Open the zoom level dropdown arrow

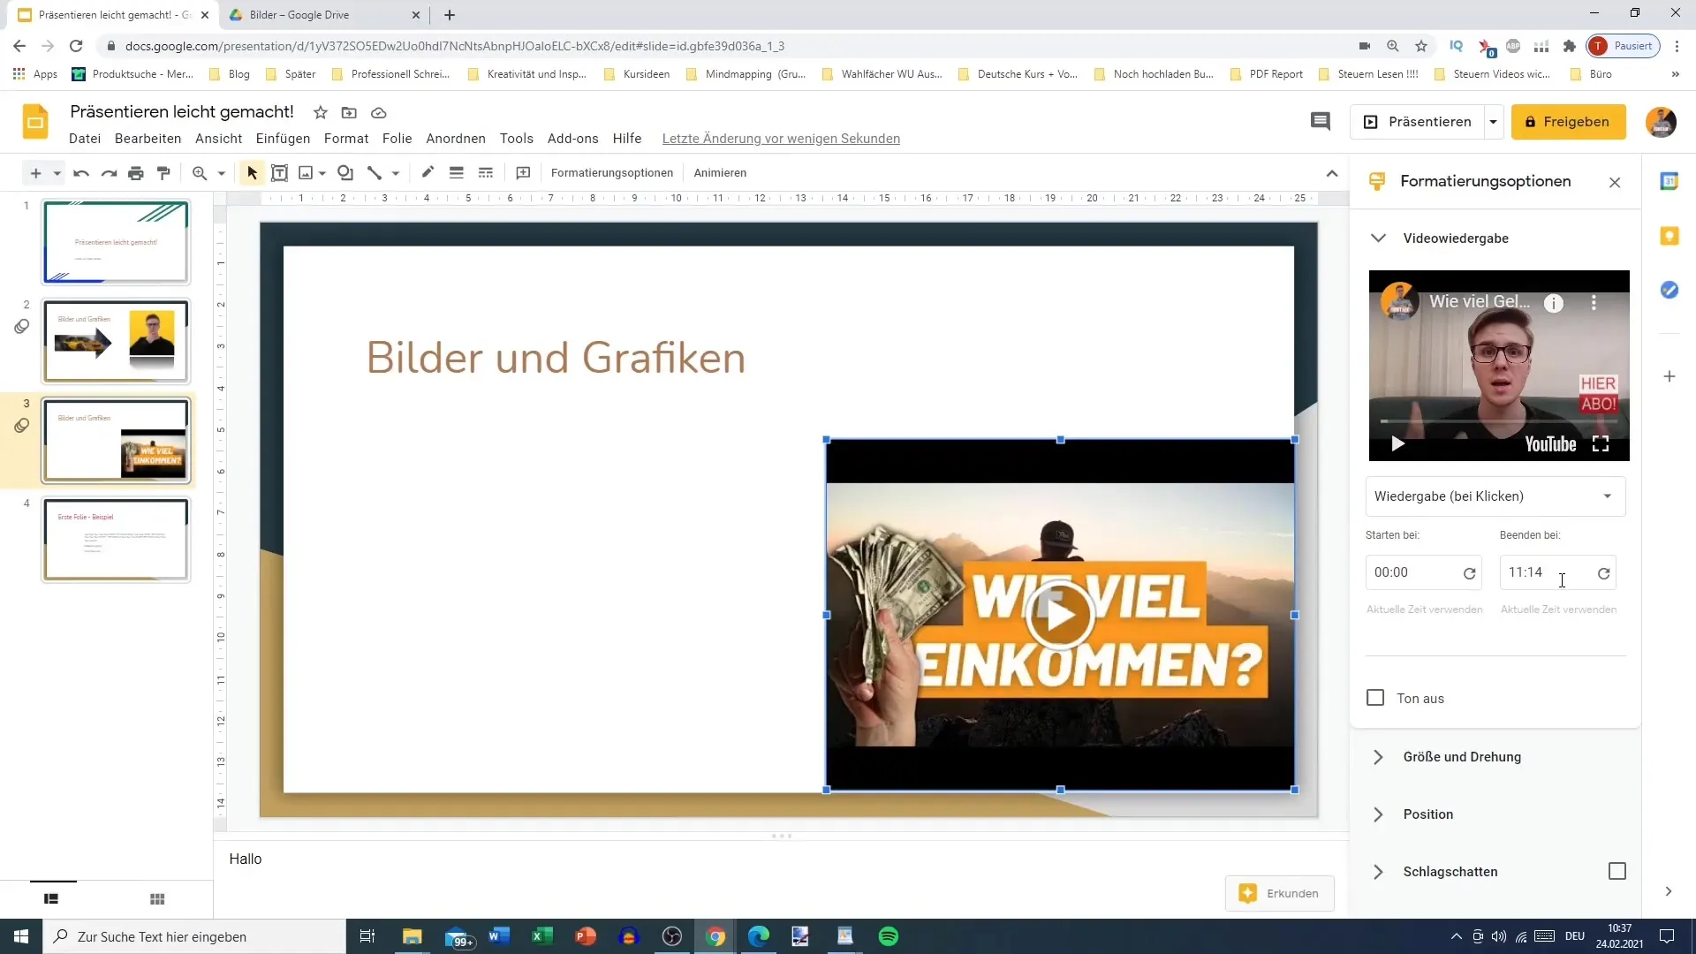pyautogui.click(x=222, y=173)
